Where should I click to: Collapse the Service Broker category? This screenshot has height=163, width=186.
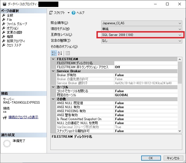click(x=53, y=71)
